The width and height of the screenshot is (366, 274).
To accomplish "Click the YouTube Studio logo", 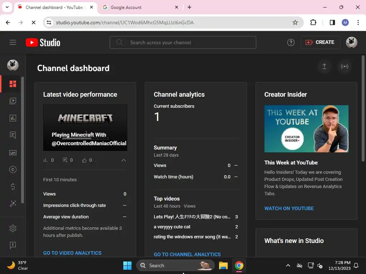I will tap(43, 42).
